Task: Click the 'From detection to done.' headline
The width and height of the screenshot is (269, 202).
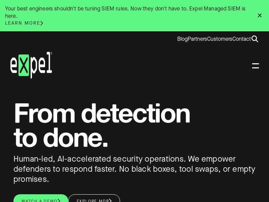Action: 102,125
